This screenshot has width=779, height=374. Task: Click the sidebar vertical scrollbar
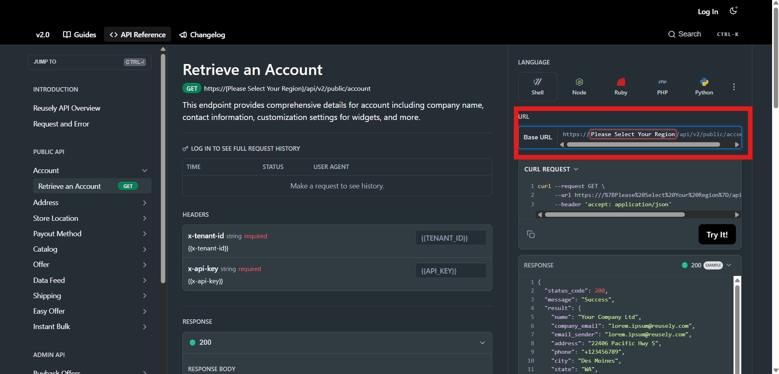tap(163, 169)
